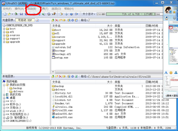The image size is (178, 131).
Task: Click the smiley emoji icon in chat window
Action: [x=171, y=72]
